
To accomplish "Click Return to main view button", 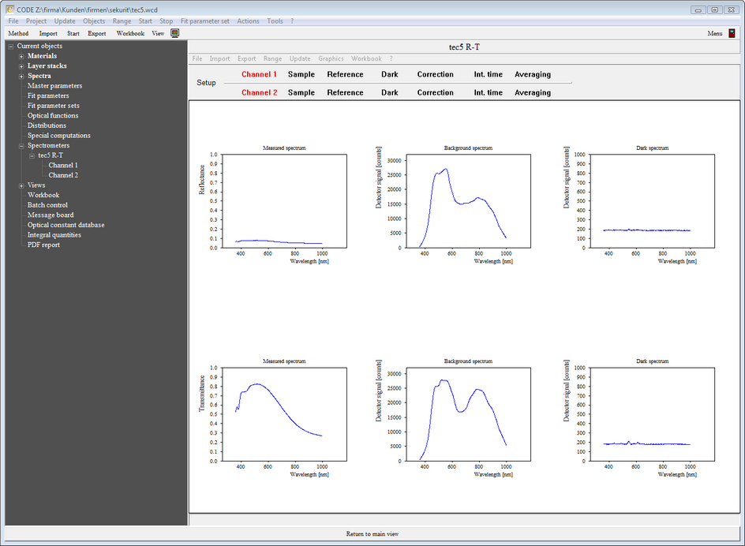I will tap(372, 534).
